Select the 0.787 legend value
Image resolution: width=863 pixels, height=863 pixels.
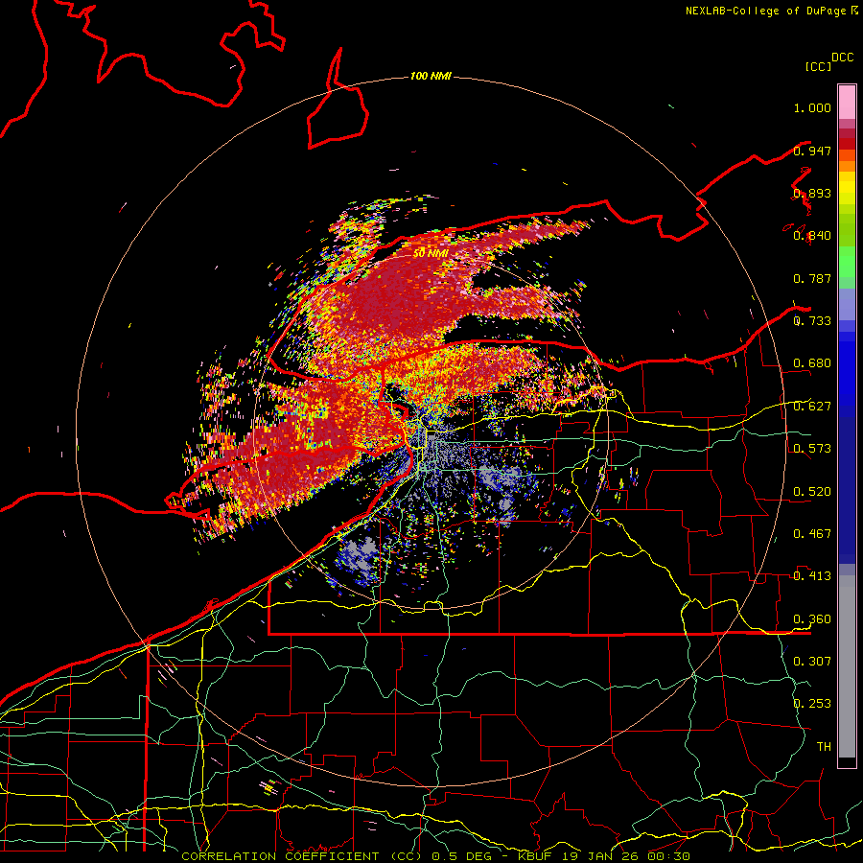coord(812,278)
